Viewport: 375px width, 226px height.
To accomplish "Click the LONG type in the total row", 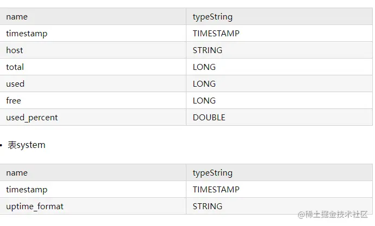I will (x=204, y=67).
